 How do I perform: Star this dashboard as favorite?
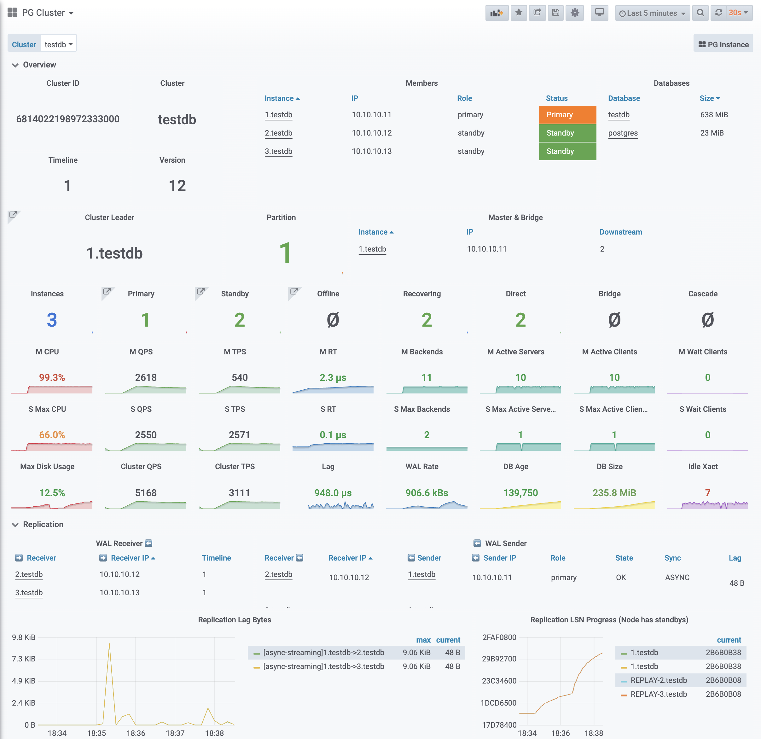(518, 13)
